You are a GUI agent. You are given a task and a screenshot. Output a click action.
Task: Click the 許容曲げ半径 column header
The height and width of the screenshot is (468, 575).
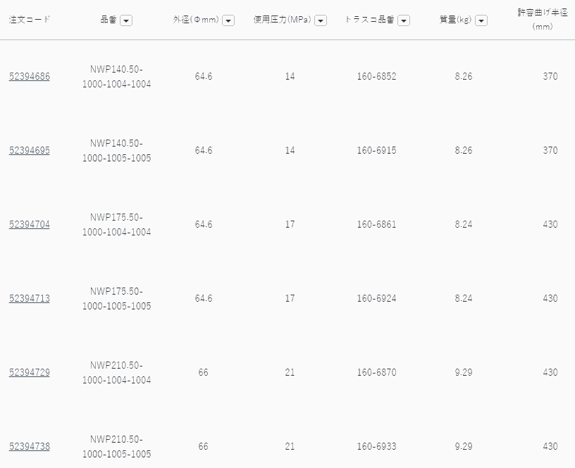click(x=543, y=20)
